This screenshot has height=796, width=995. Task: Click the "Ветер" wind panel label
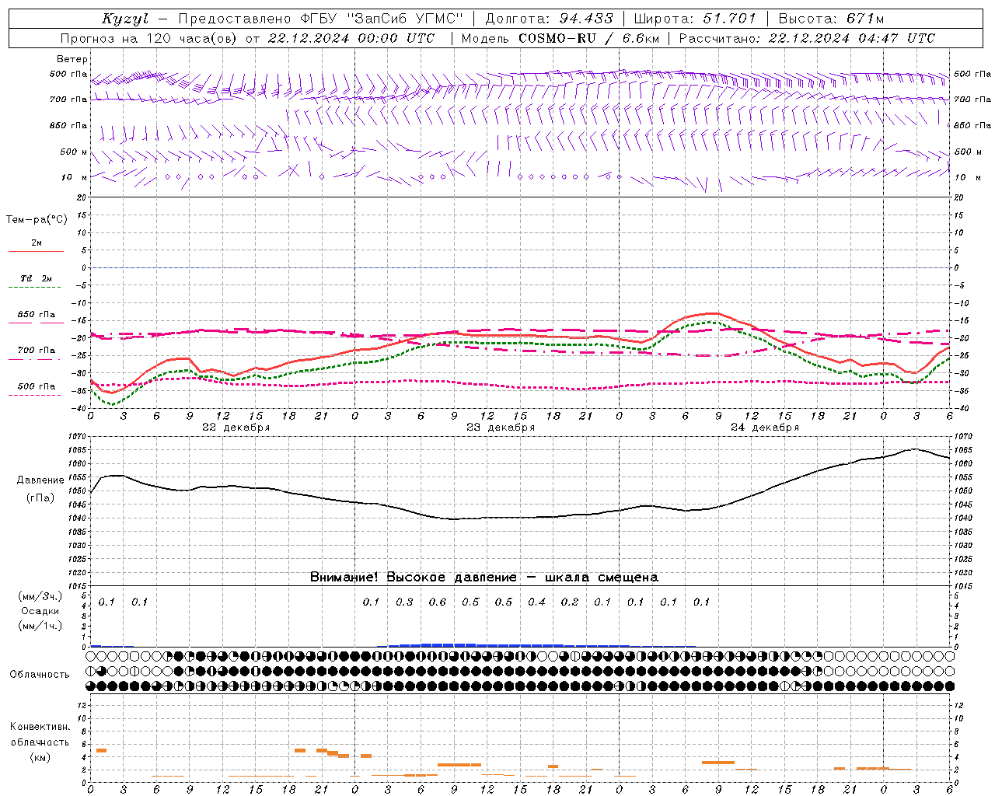72,59
